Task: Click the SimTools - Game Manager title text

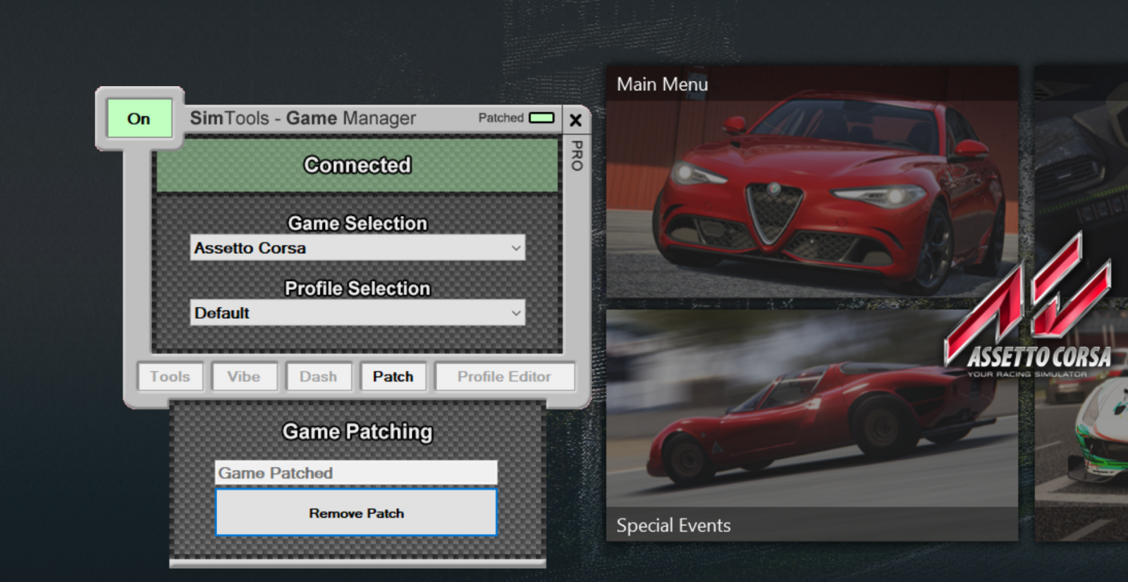Action: 303,118
